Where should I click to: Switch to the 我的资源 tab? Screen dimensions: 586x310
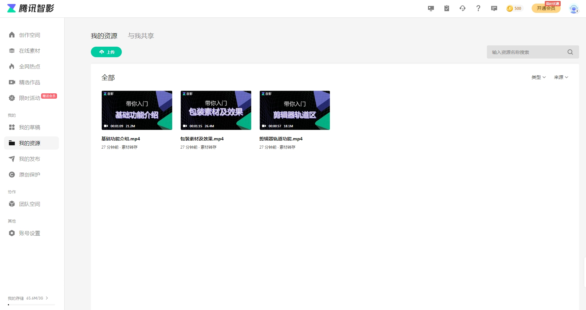(x=104, y=36)
